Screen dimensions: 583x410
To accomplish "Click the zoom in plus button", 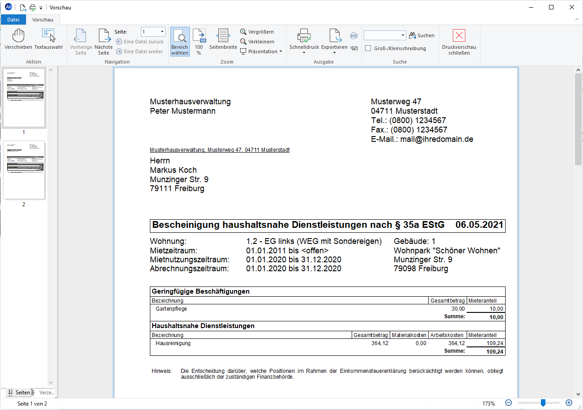I will (x=569, y=403).
